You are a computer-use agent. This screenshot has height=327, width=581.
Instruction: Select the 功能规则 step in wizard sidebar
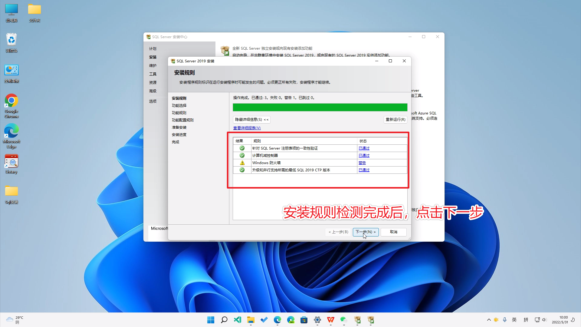[179, 113]
